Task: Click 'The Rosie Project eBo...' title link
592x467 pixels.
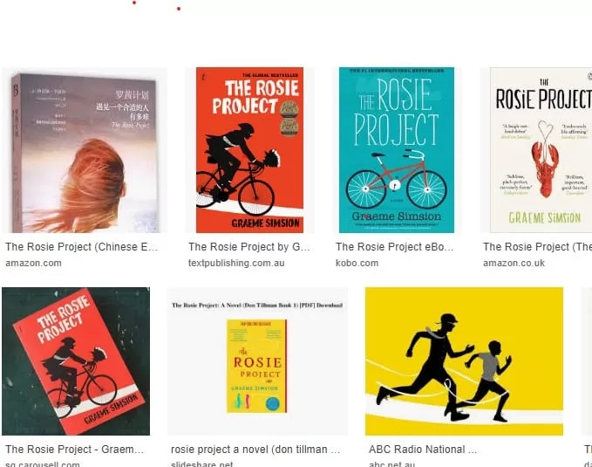Action: click(x=395, y=247)
